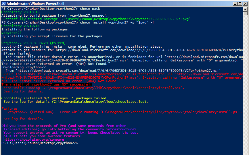Viewport: 249px width, 155px height.
Task: Click 'Your support ensures an active community' line
Action: coord(71,133)
